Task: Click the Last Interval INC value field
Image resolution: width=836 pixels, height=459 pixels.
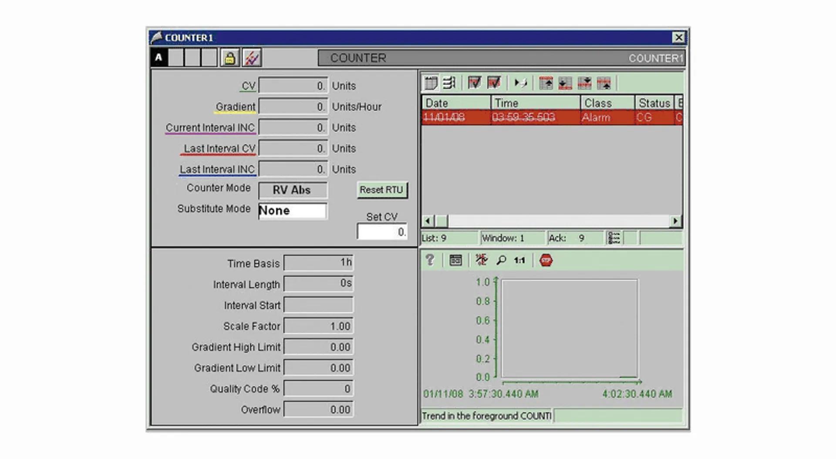Action: tap(293, 169)
